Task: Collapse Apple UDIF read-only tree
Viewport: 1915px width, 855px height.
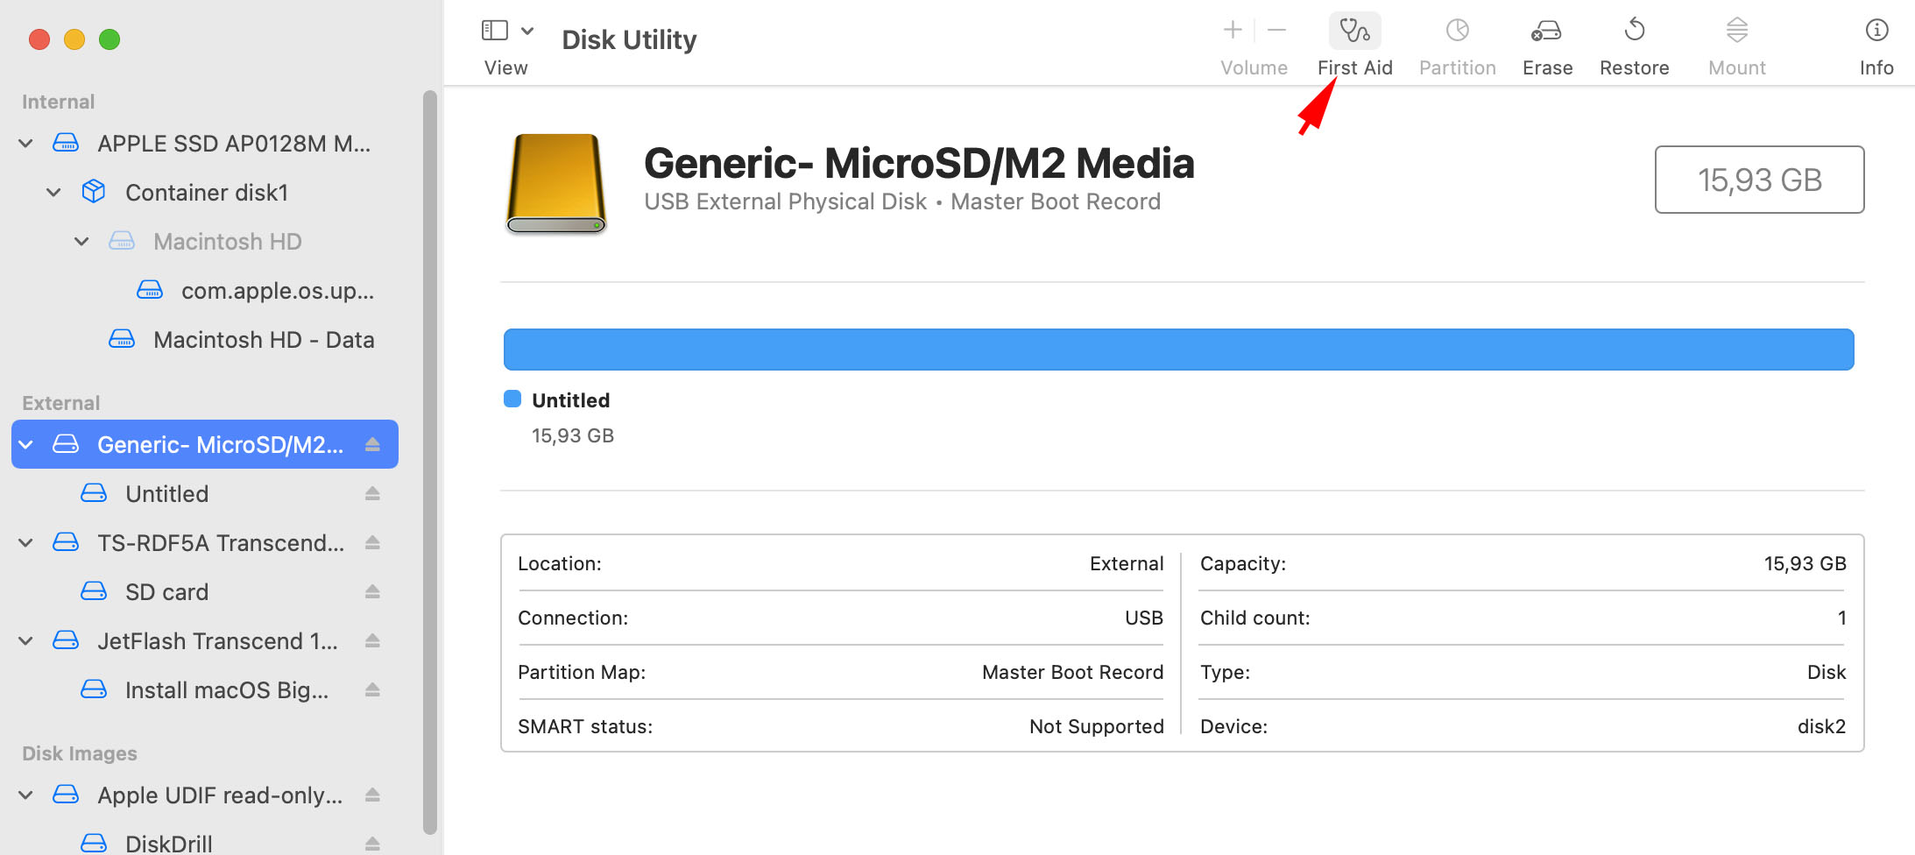Action: (x=26, y=795)
